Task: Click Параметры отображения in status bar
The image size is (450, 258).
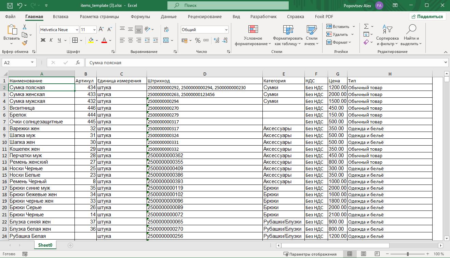Action: click(x=310, y=254)
